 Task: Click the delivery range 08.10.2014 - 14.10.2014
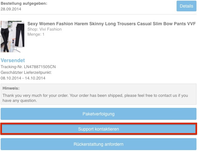tap(23, 78)
